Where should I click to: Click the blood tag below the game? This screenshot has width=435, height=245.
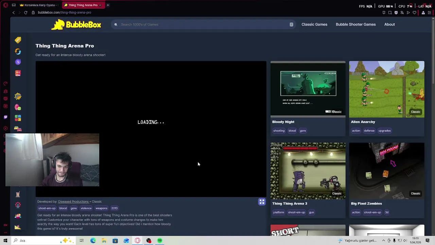[x=63, y=208]
